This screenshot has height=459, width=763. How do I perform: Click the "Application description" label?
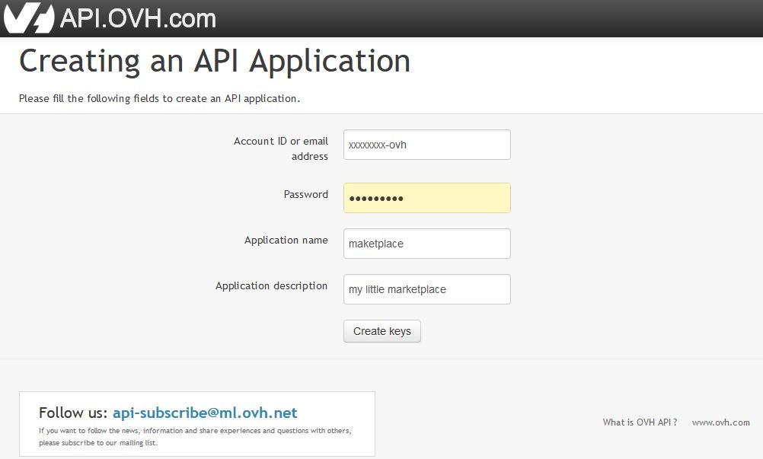tap(271, 285)
